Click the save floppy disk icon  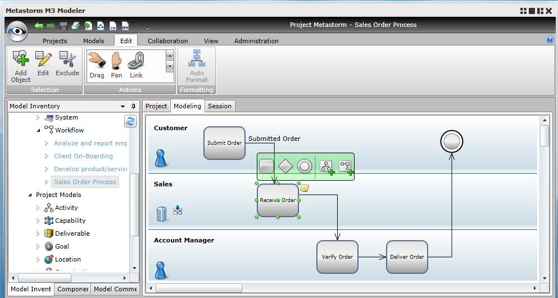click(63, 26)
